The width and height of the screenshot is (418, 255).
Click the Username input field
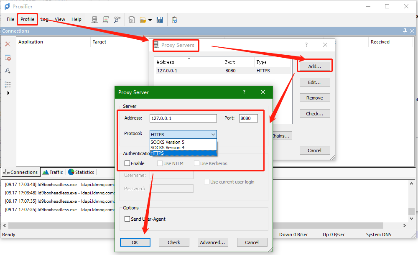(x=172, y=175)
